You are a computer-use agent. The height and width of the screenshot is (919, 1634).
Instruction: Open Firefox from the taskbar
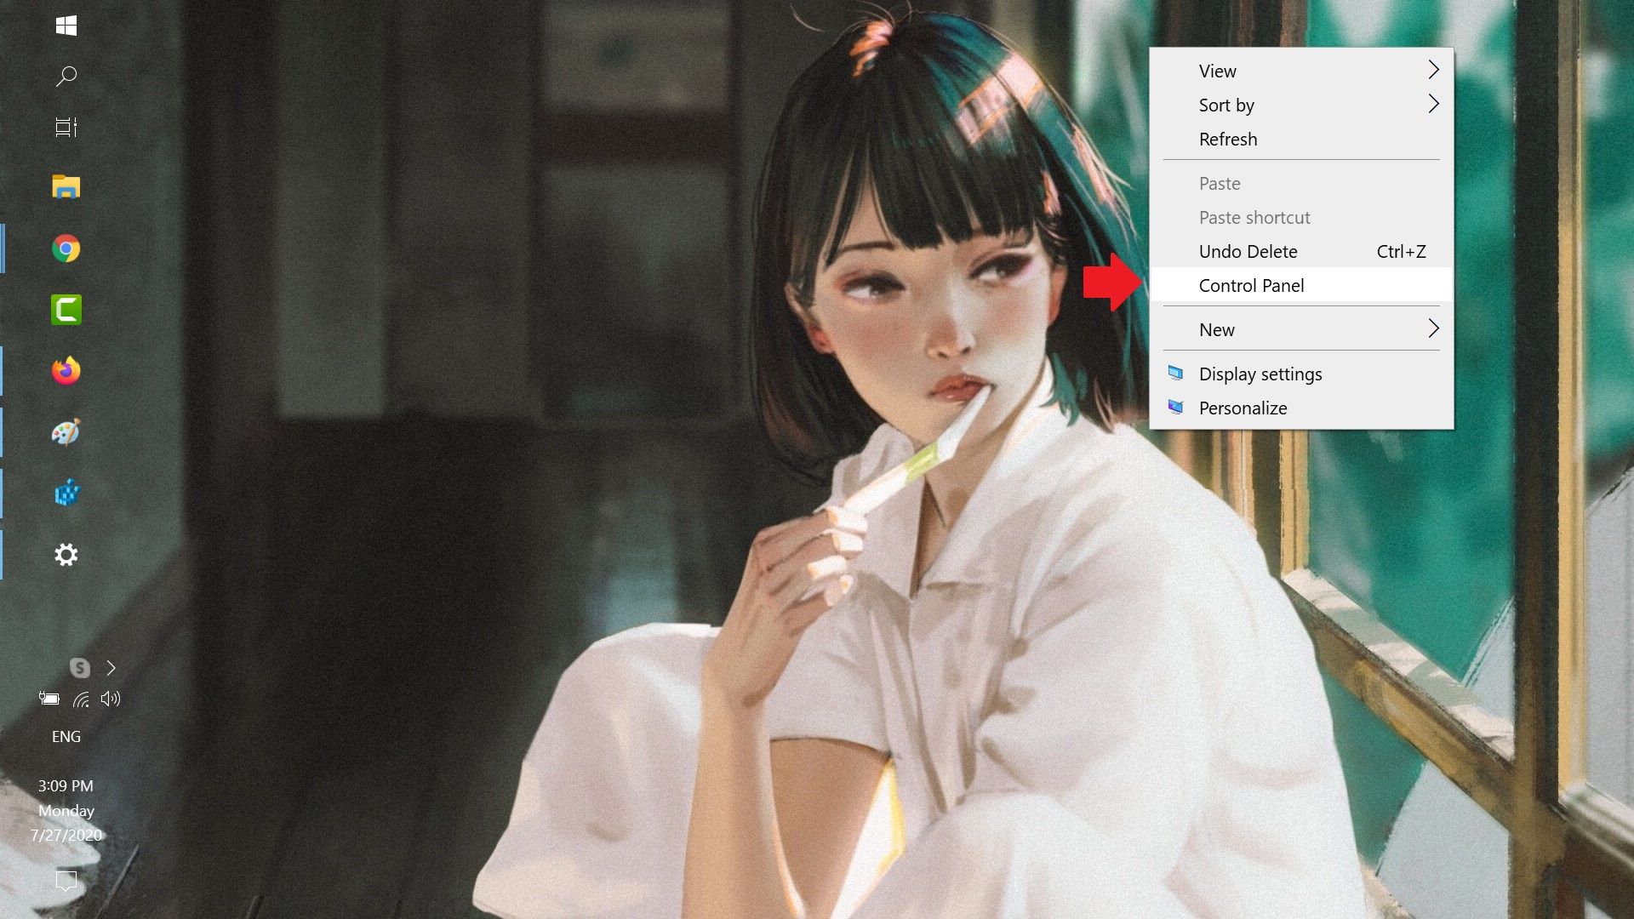point(66,371)
